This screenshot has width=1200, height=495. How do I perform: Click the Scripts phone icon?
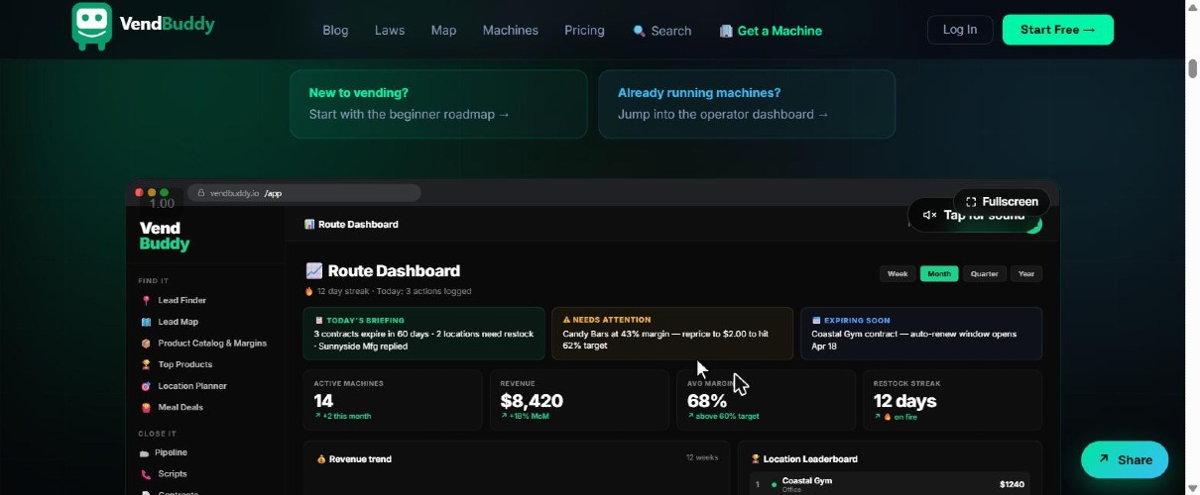146,474
